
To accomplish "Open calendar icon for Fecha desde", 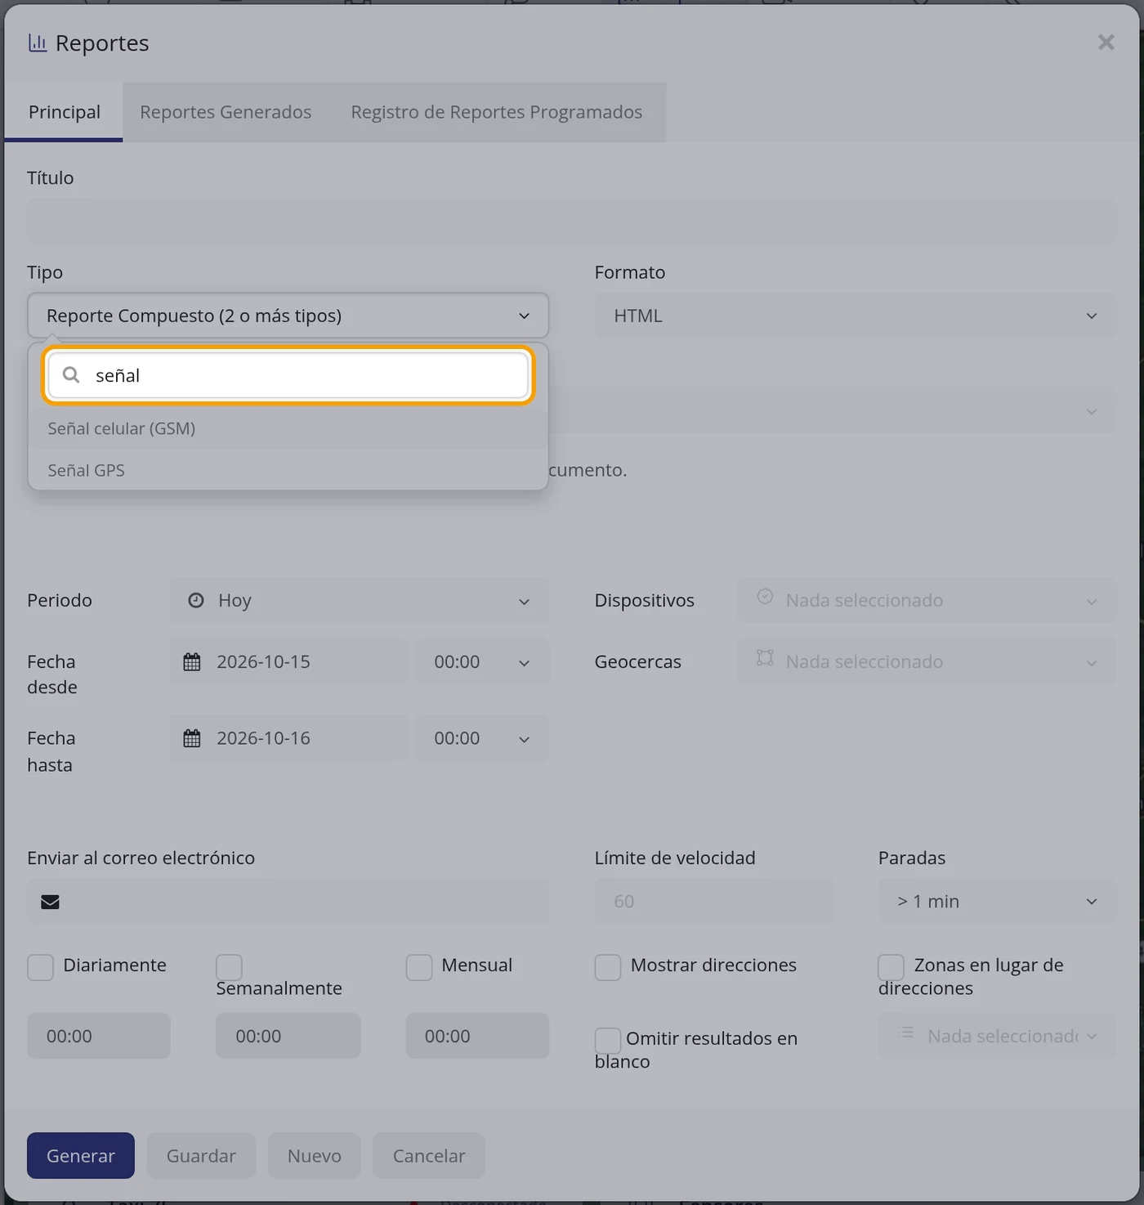I will coord(192,661).
